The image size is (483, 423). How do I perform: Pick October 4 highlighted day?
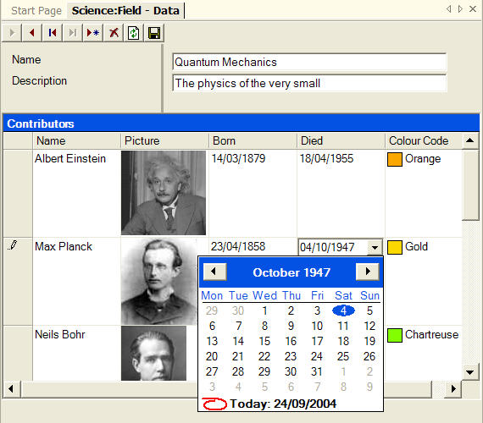(x=343, y=310)
